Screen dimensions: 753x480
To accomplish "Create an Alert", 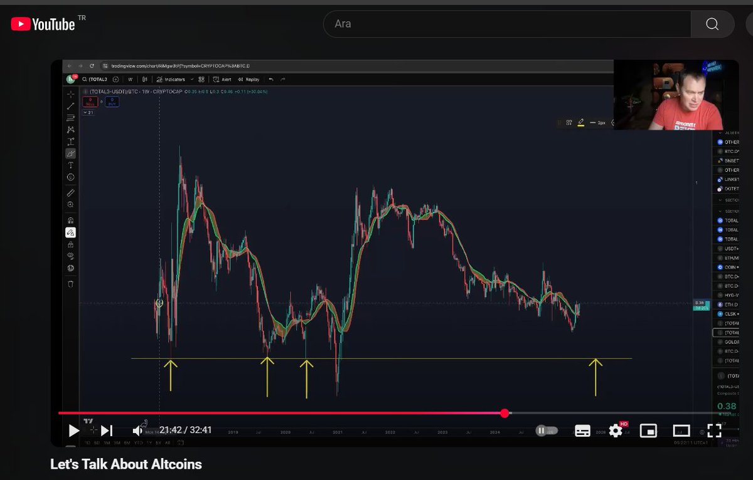I will point(222,80).
